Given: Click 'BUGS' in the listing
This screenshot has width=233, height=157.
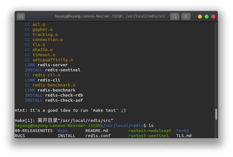Looking at the screenshot, I should [20, 136].
